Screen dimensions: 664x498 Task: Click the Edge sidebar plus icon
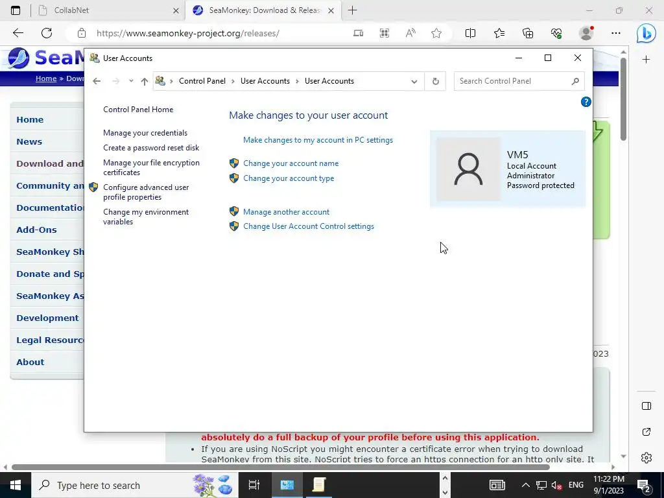click(x=646, y=59)
